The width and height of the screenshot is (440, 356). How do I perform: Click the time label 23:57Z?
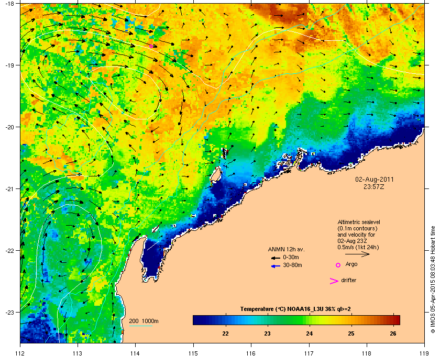[x=374, y=186]
